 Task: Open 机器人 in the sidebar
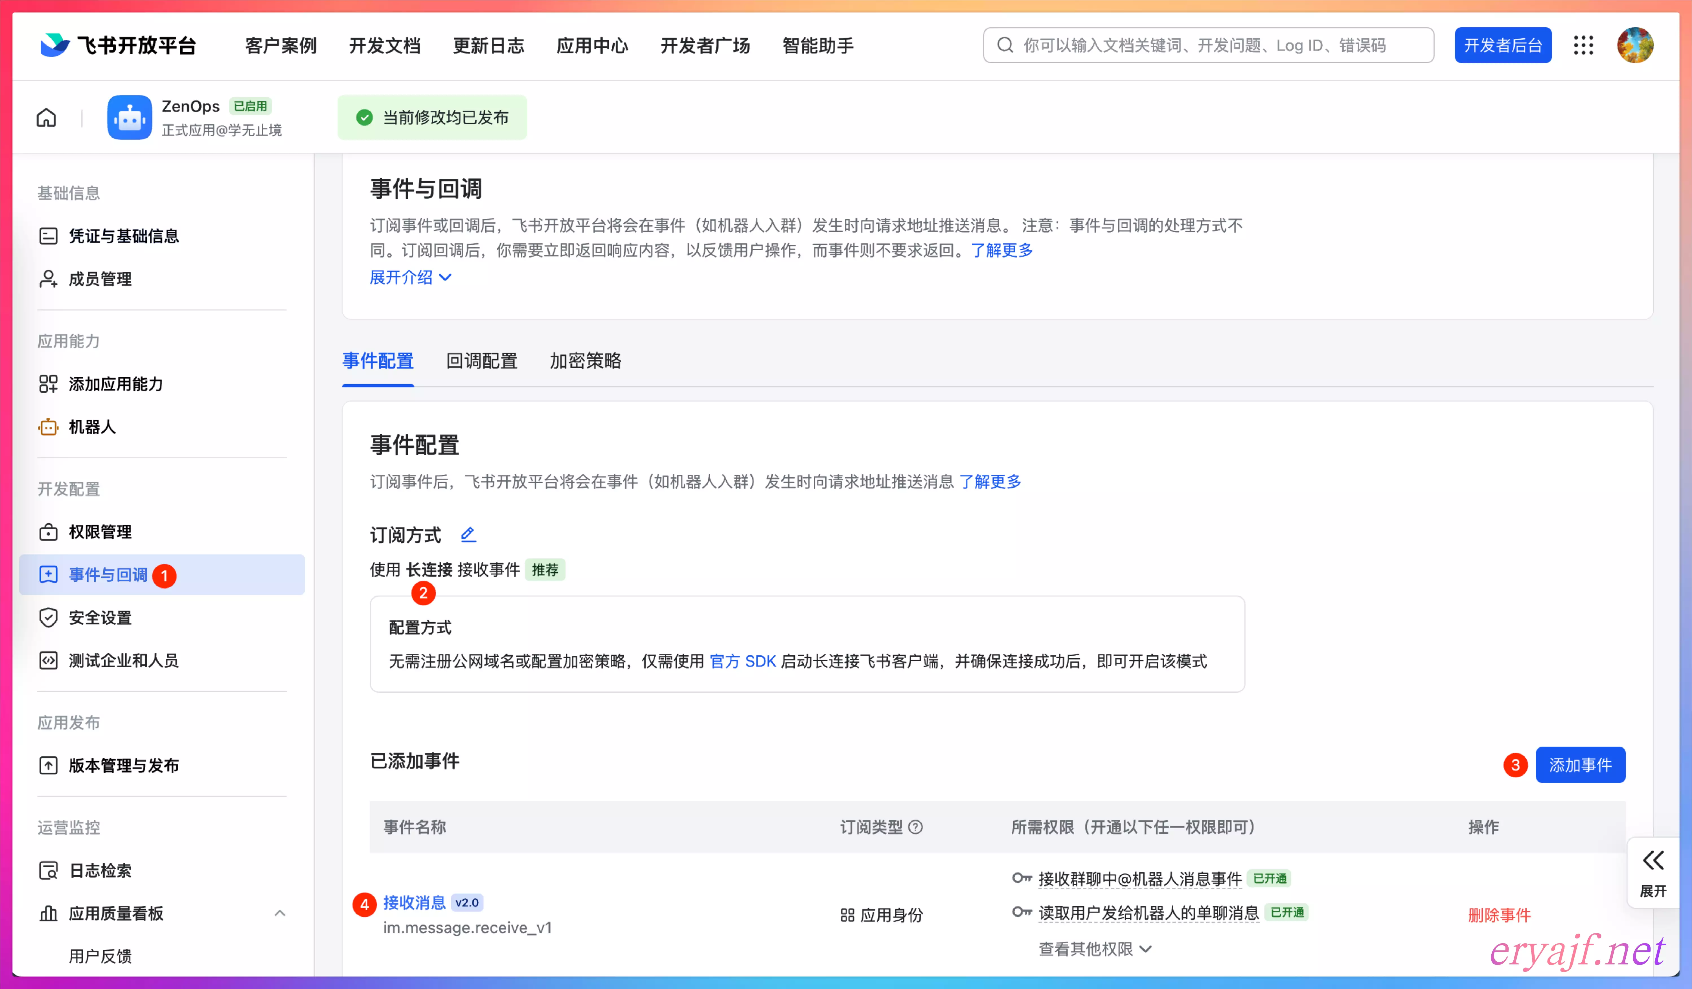pyautogui.click(x=92, y=426)
